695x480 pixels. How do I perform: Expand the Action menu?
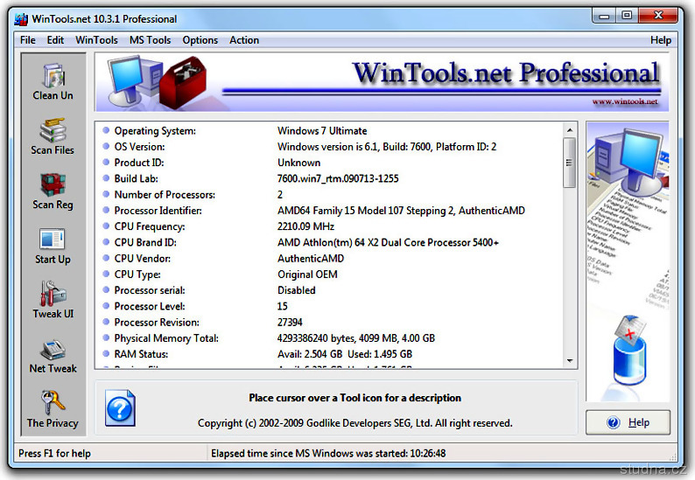(244, 40)
